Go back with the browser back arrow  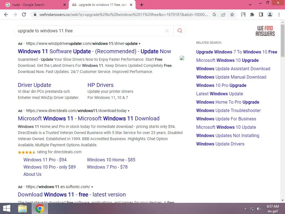pyautogui.click(x=6, y=14)
